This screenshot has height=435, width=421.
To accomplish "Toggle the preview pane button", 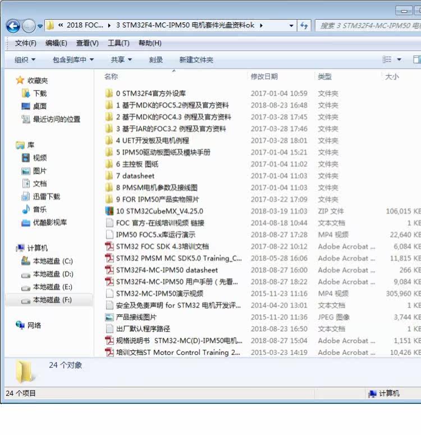I will click(x=417, y=59).
